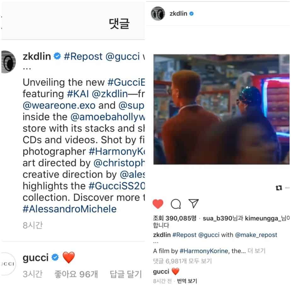
Task: Tap verified badge beside zkdlin in header
Action: [x=191, y=14]
